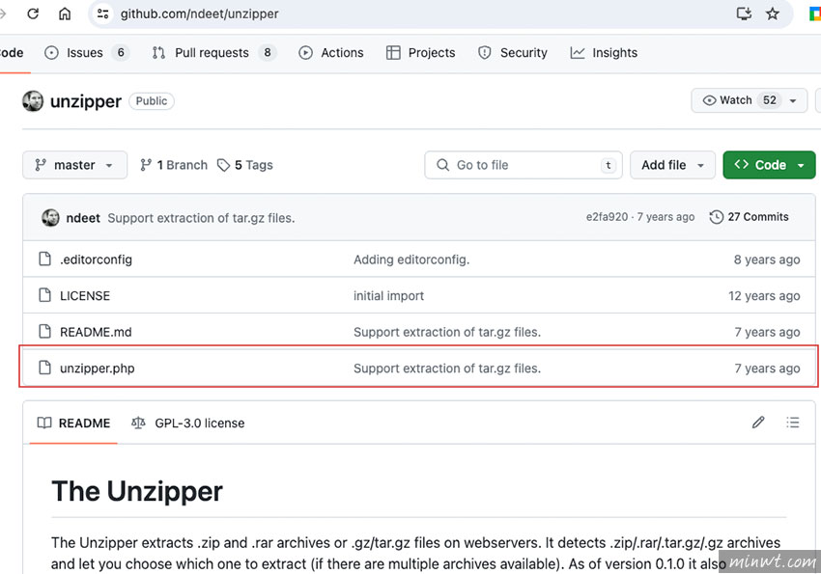View the 5 Tags link
Screen dimensions: 821x574
point(245,165)
